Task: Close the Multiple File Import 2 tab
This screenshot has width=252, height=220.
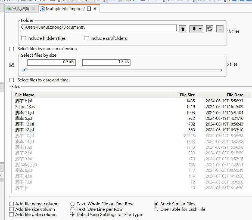Action: point(95,9)
